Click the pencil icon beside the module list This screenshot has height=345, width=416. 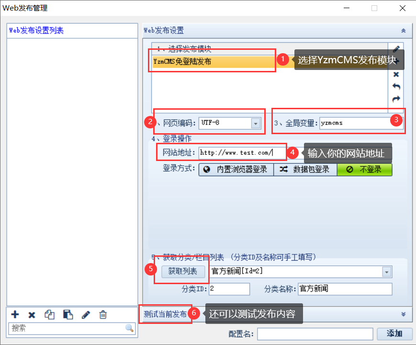[x=396, y=49]
